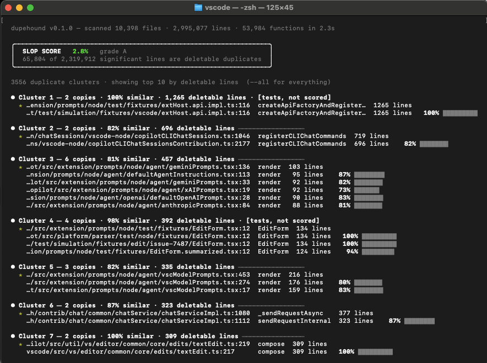Click the textEdit.ts:219 path

click(138, 344)
